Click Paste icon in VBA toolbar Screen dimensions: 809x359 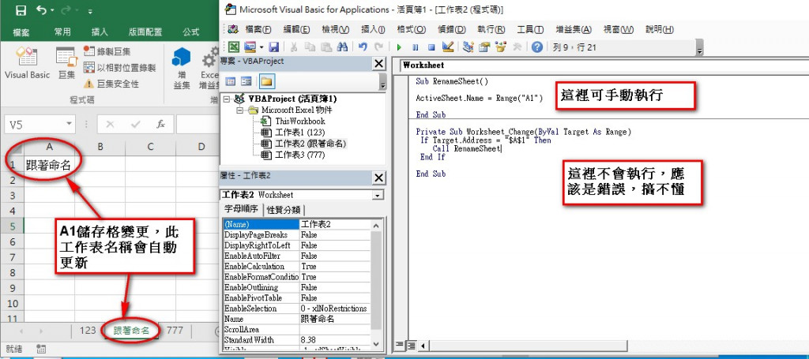(x=326, y=47)
